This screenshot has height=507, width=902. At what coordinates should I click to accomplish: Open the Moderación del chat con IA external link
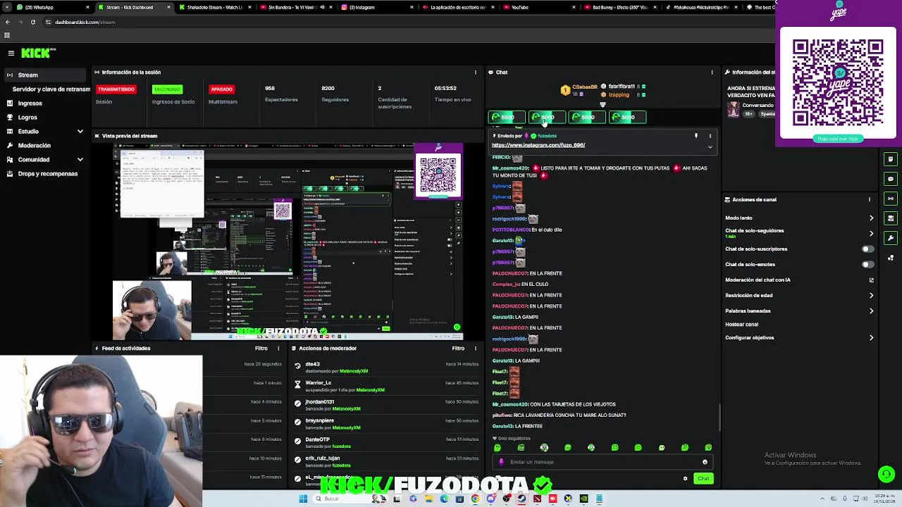point(871,280)
